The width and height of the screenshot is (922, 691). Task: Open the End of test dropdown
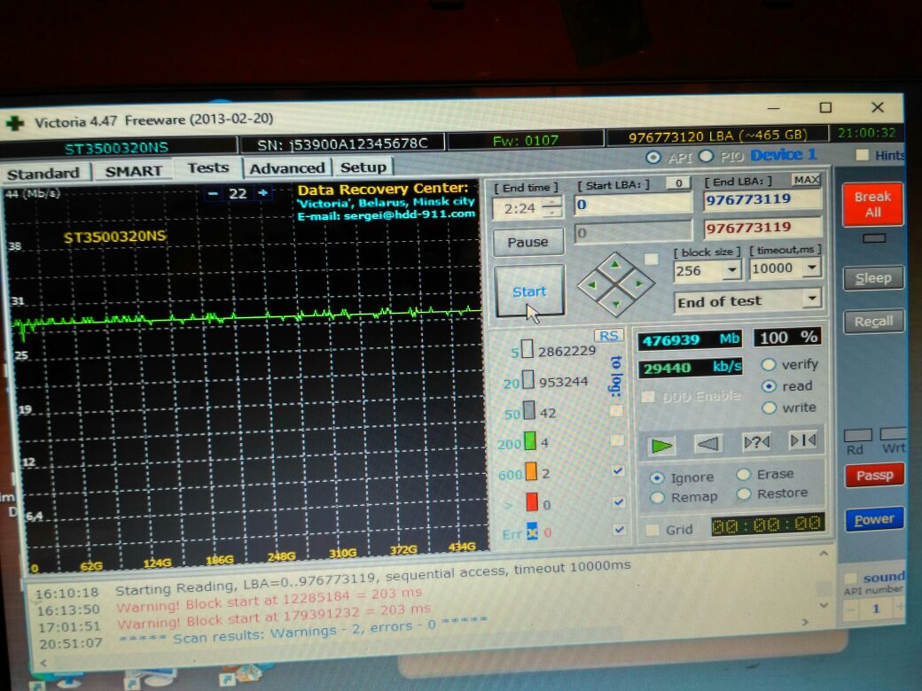(811, 299)
